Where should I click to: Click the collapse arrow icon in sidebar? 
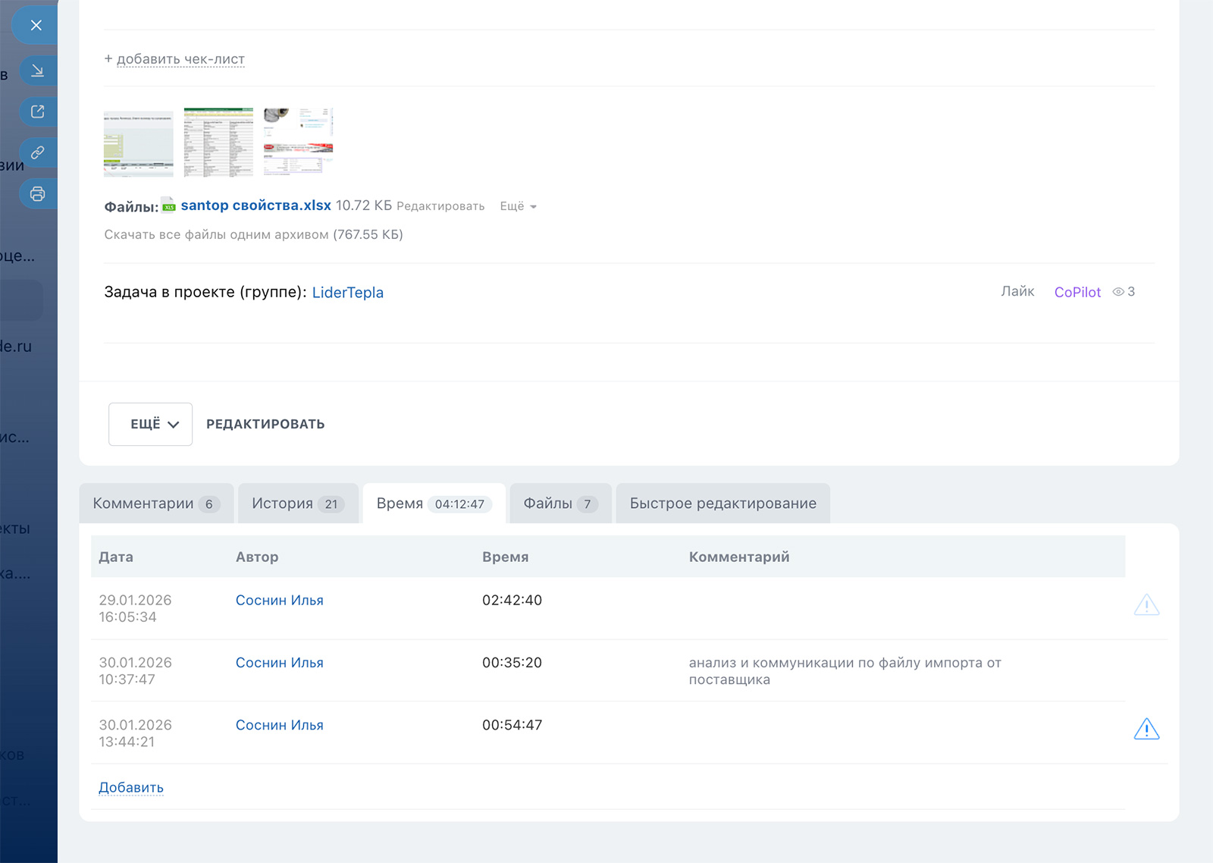(37, 71)
